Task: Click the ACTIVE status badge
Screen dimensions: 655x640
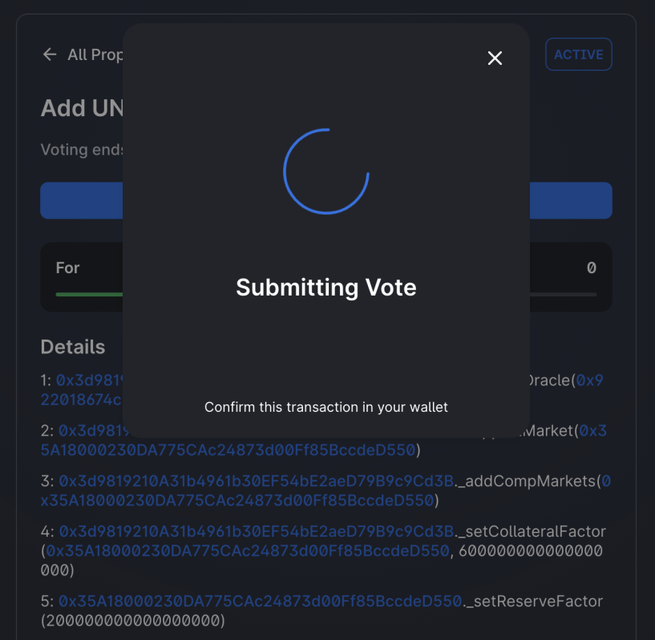Action: point(578,54)
